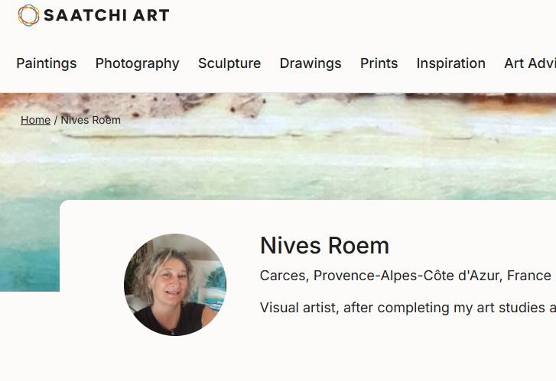Image resolution: width=556 pixels, height=381 pixels.
Task: Browse the Prints section
Action: [x=379, y=63]
